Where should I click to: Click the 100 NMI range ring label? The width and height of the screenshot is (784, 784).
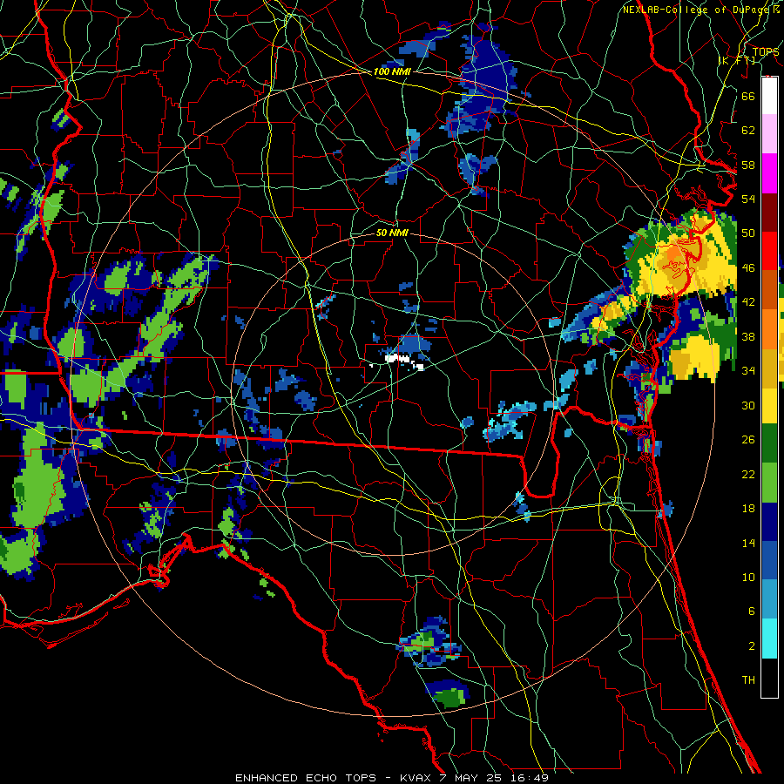click(x=392, y=71)
